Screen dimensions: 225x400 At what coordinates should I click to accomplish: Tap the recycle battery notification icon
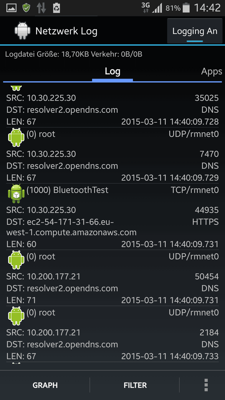(56, 8)
